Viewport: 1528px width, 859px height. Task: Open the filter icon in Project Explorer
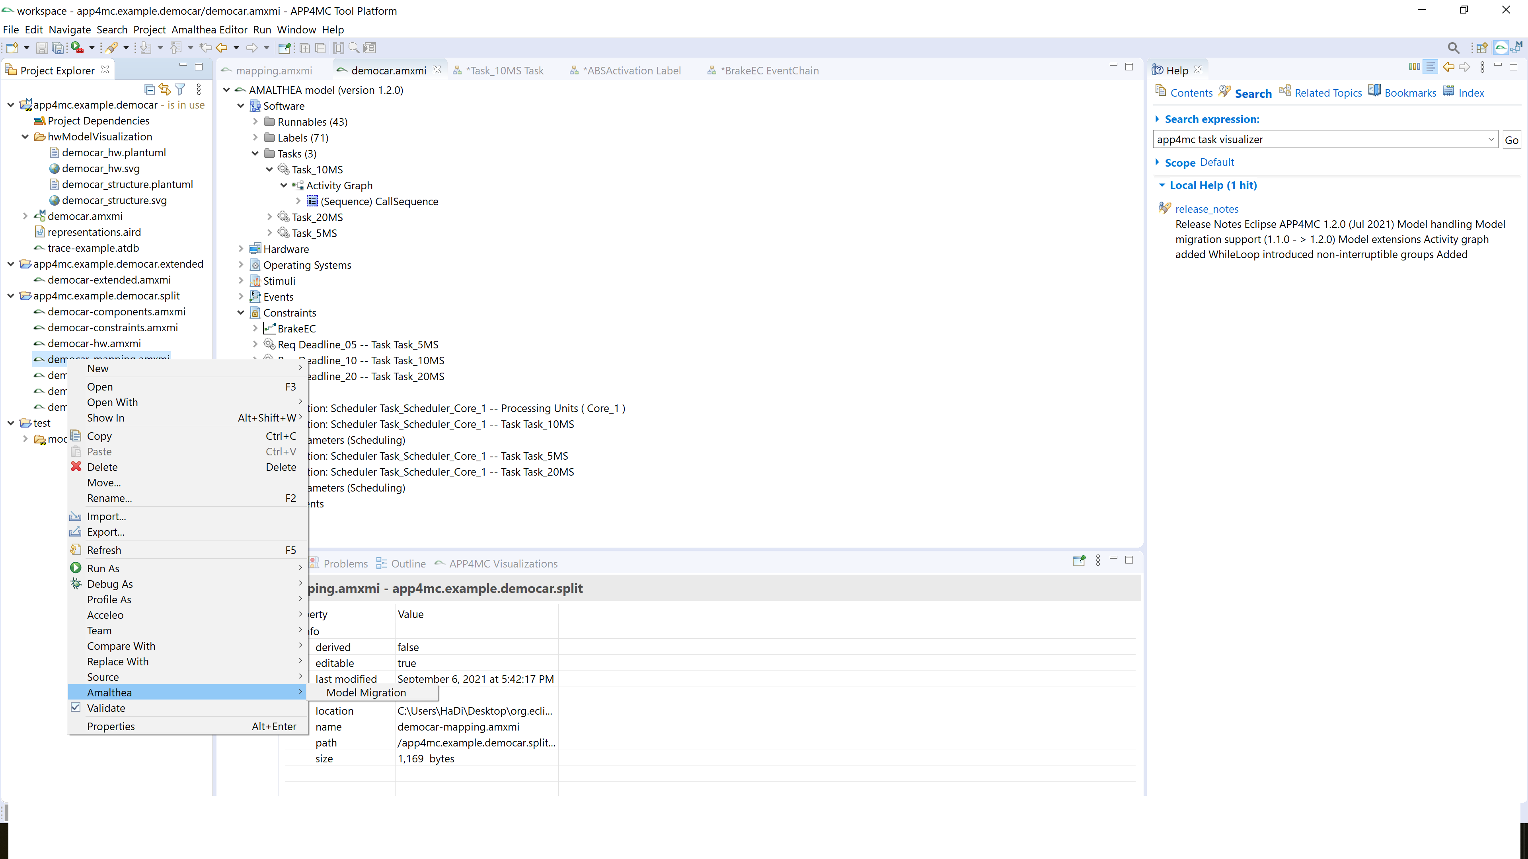click(x=180, y=89)
